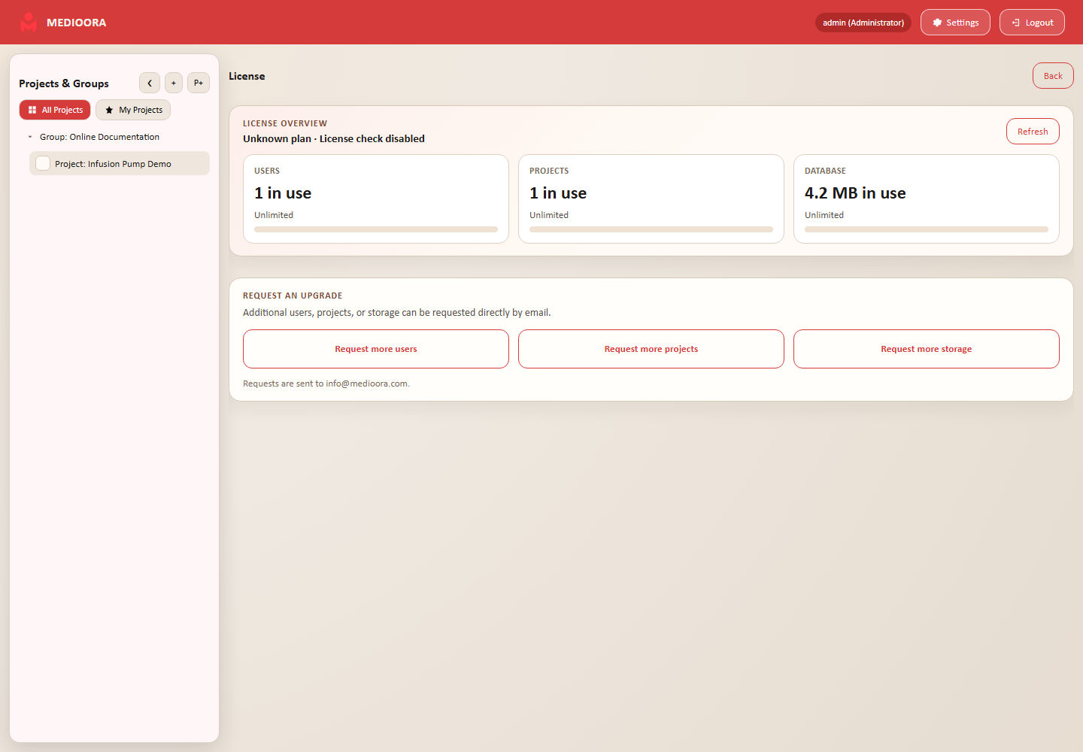
Task: Click the License page title
Action: tap(247, 76)
